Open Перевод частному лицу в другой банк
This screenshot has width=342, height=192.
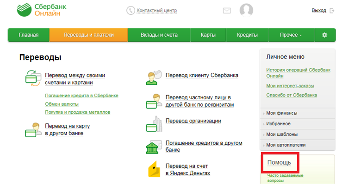[x=199, y=101]
